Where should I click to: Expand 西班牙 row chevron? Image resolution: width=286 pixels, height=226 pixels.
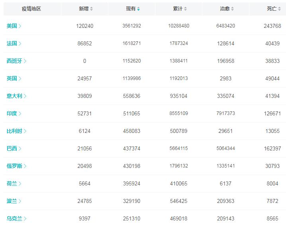(25, 61)
